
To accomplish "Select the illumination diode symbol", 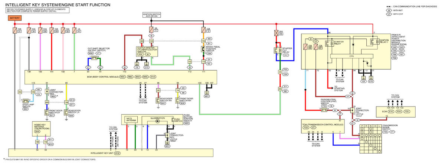I will (x=157, y=121).
